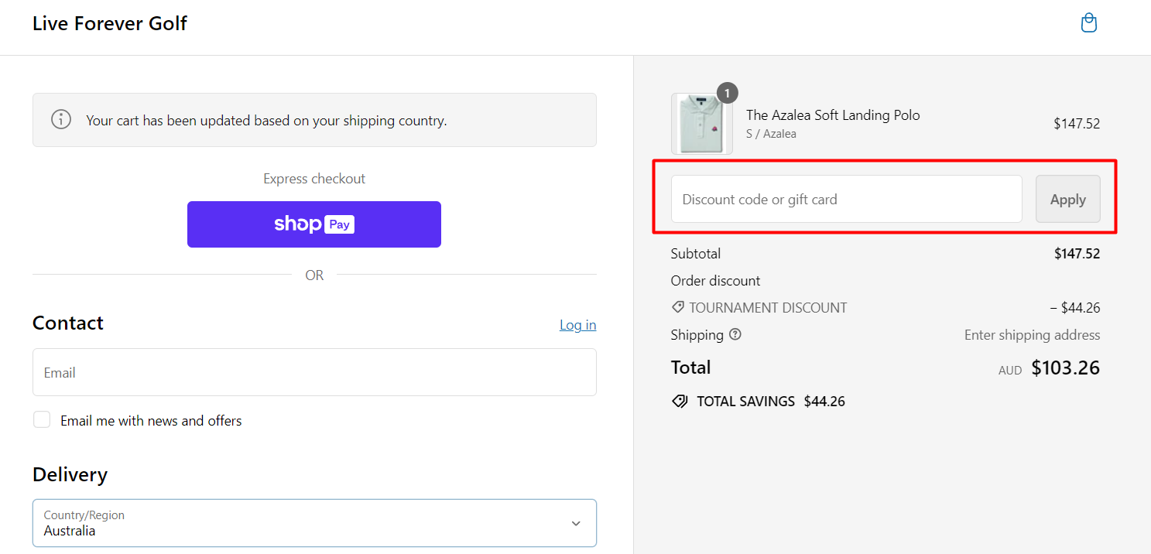Image resolution: width=1151 pixels, height=554 pixels.
Task: Click the − $44.26 discount amount
Action: click(1075, 308)
